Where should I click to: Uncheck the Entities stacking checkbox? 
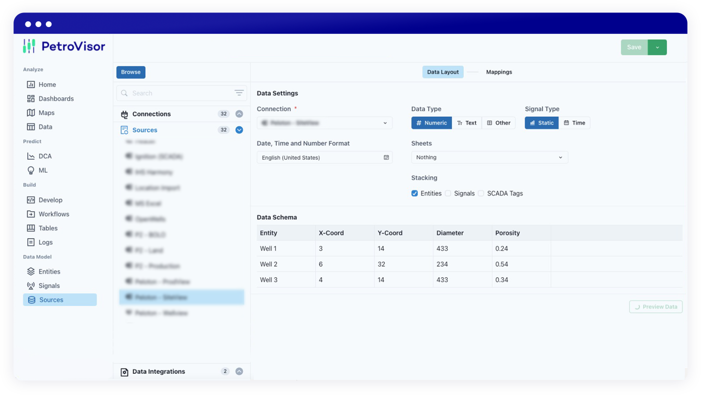(414, 194)
